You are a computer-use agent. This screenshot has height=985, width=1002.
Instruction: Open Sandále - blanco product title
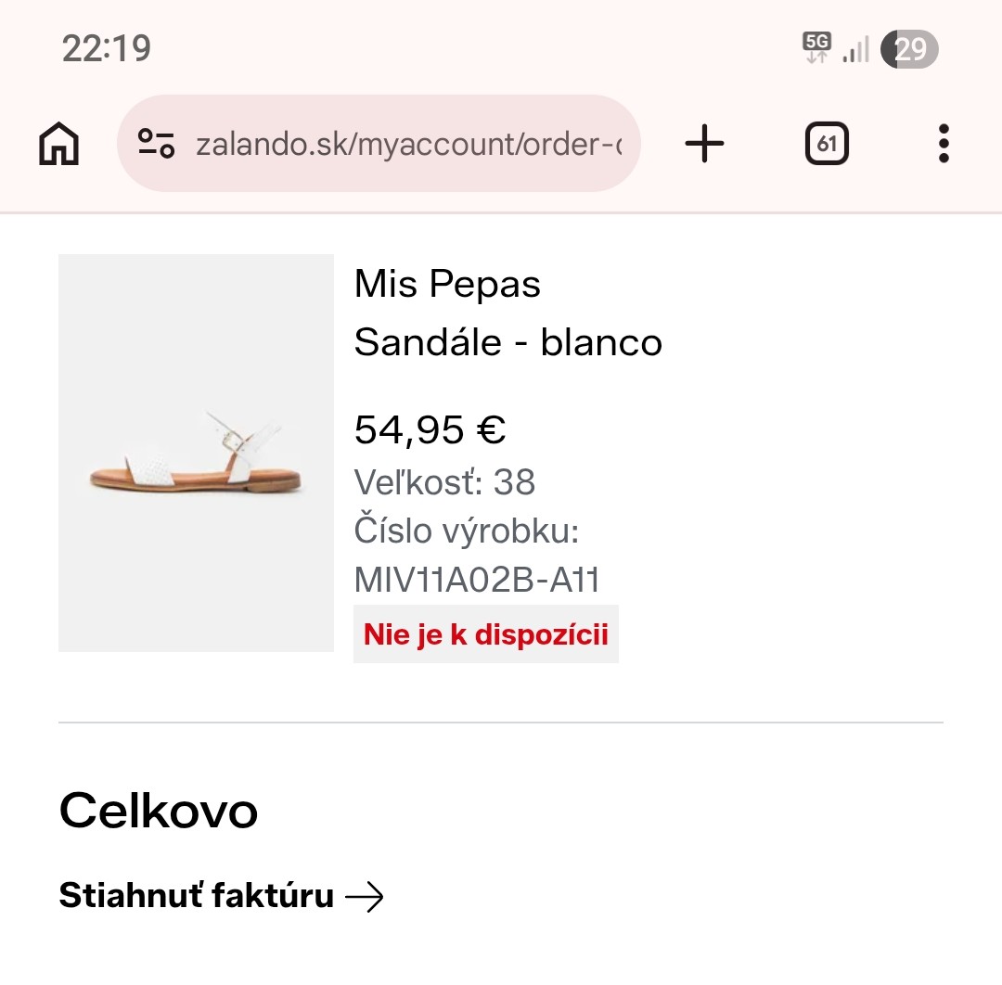508,343
